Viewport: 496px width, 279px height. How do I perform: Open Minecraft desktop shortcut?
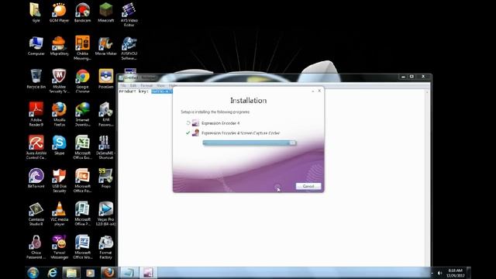tap(105, 13)
